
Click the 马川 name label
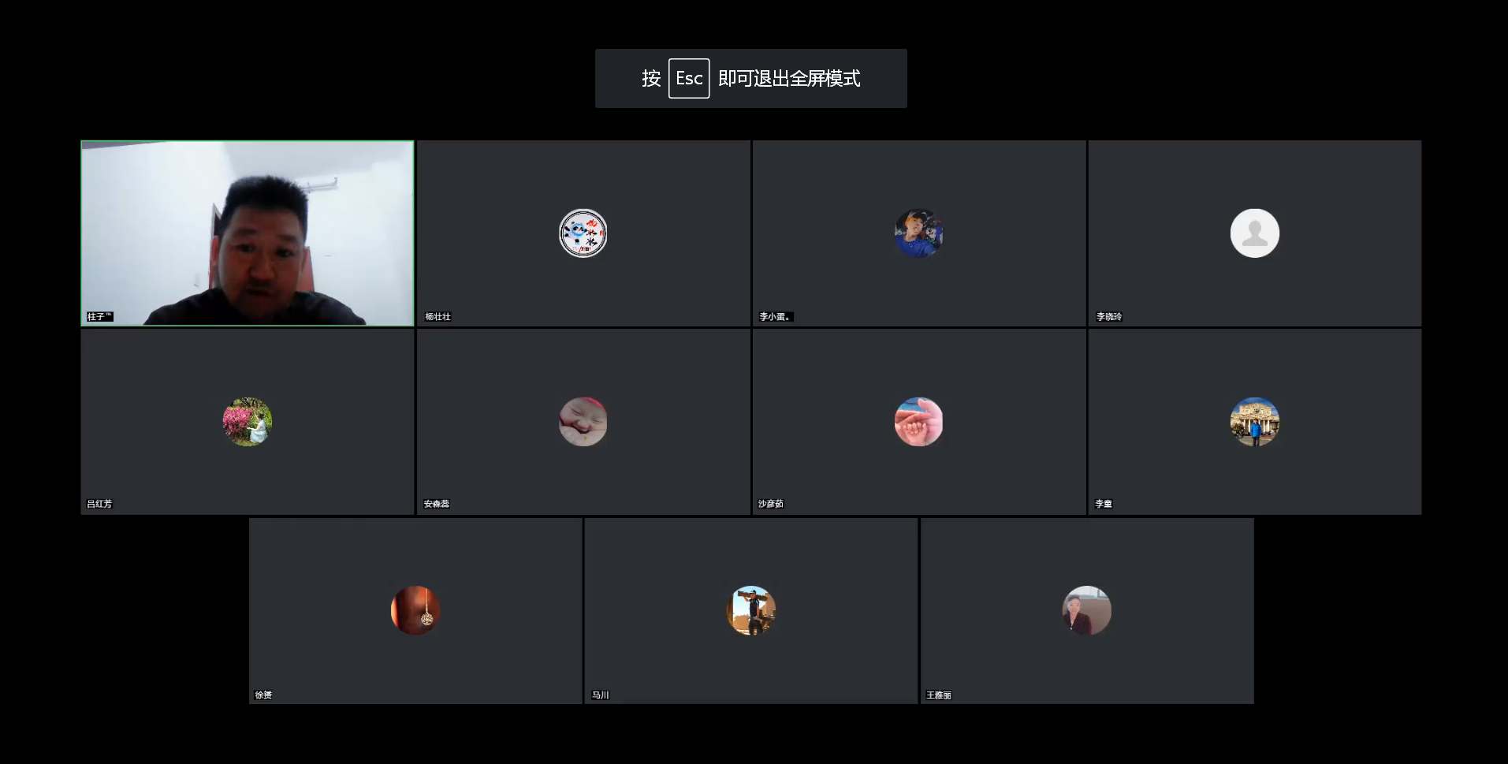600,695
